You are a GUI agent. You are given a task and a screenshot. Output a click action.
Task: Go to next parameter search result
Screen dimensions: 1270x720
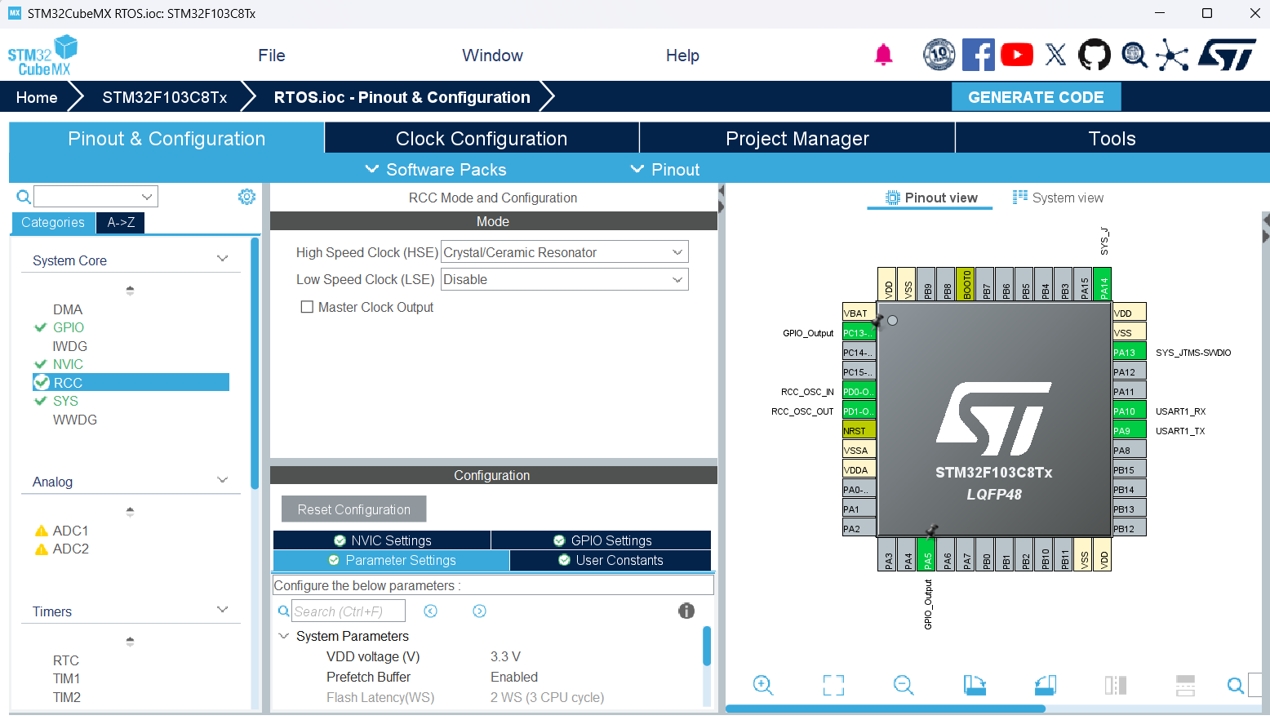click(479, 611)
